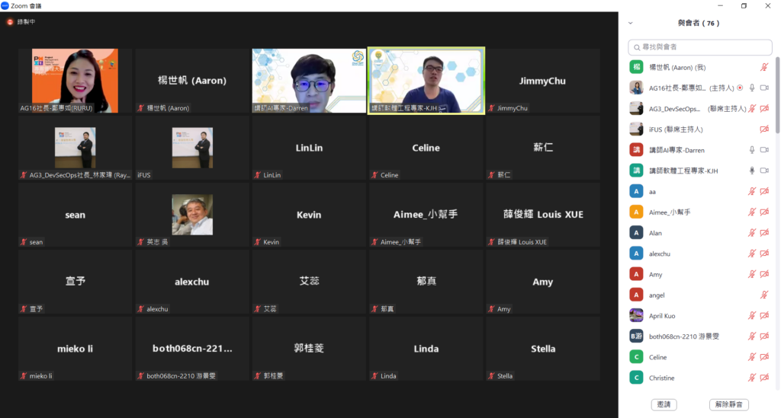Image resolution: width=781 pixels, height=418 pixels.
Task: Click the muted mic icon on 楊世帆 (Aaron) row
Action: 764,67
